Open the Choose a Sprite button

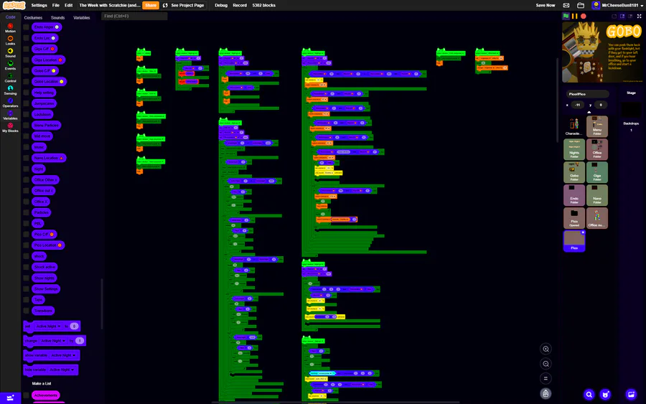605,395
